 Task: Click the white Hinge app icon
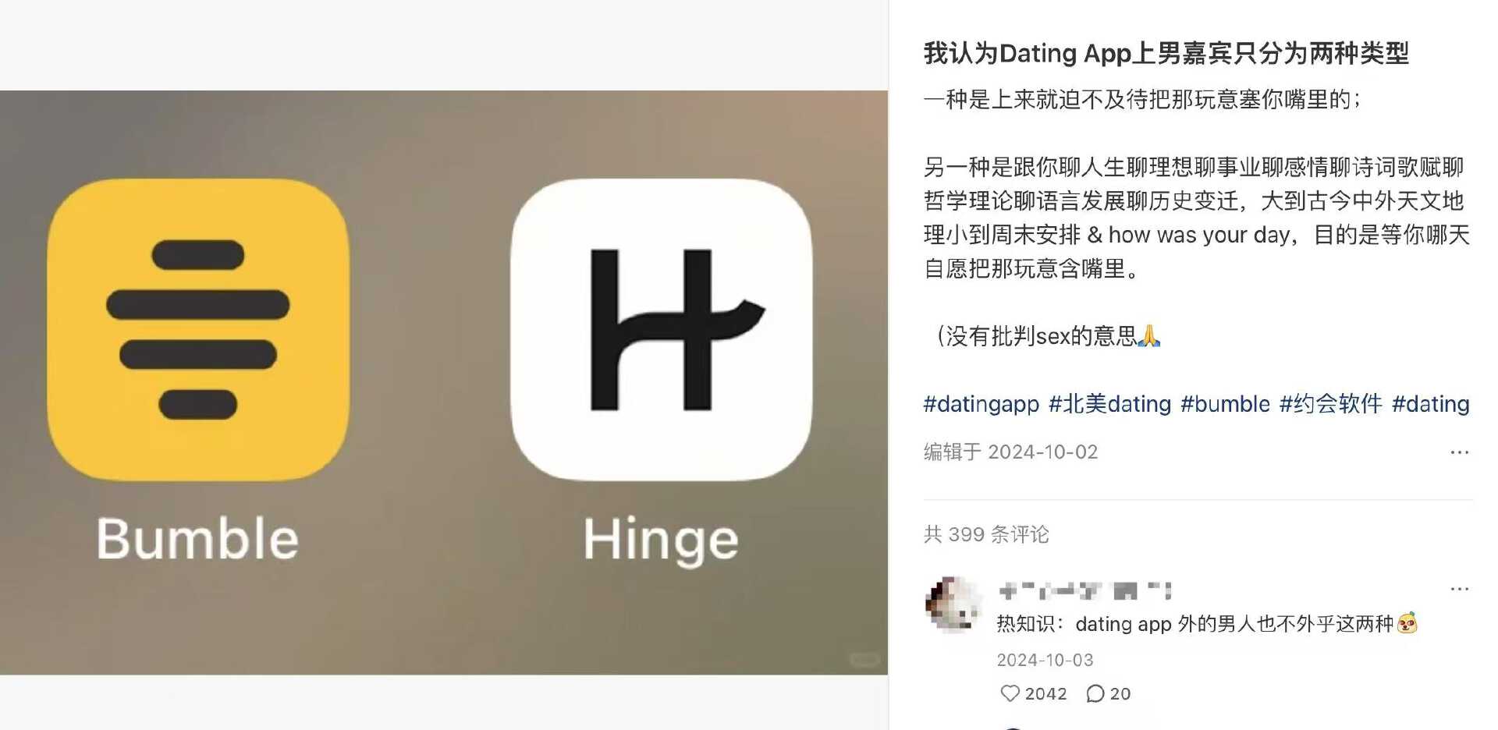pyautogui.click(x=661, y=330)
